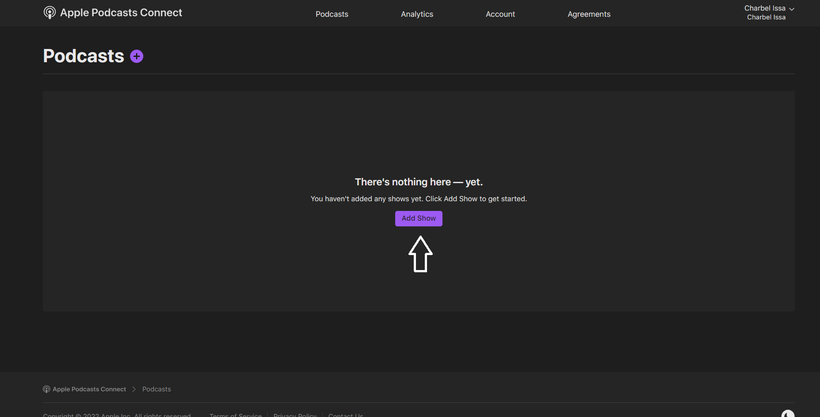Select the Podcasts breadcrumb in the footer
Image resolution: width=820 pixels, height=417 pixels.
point(156,389)
